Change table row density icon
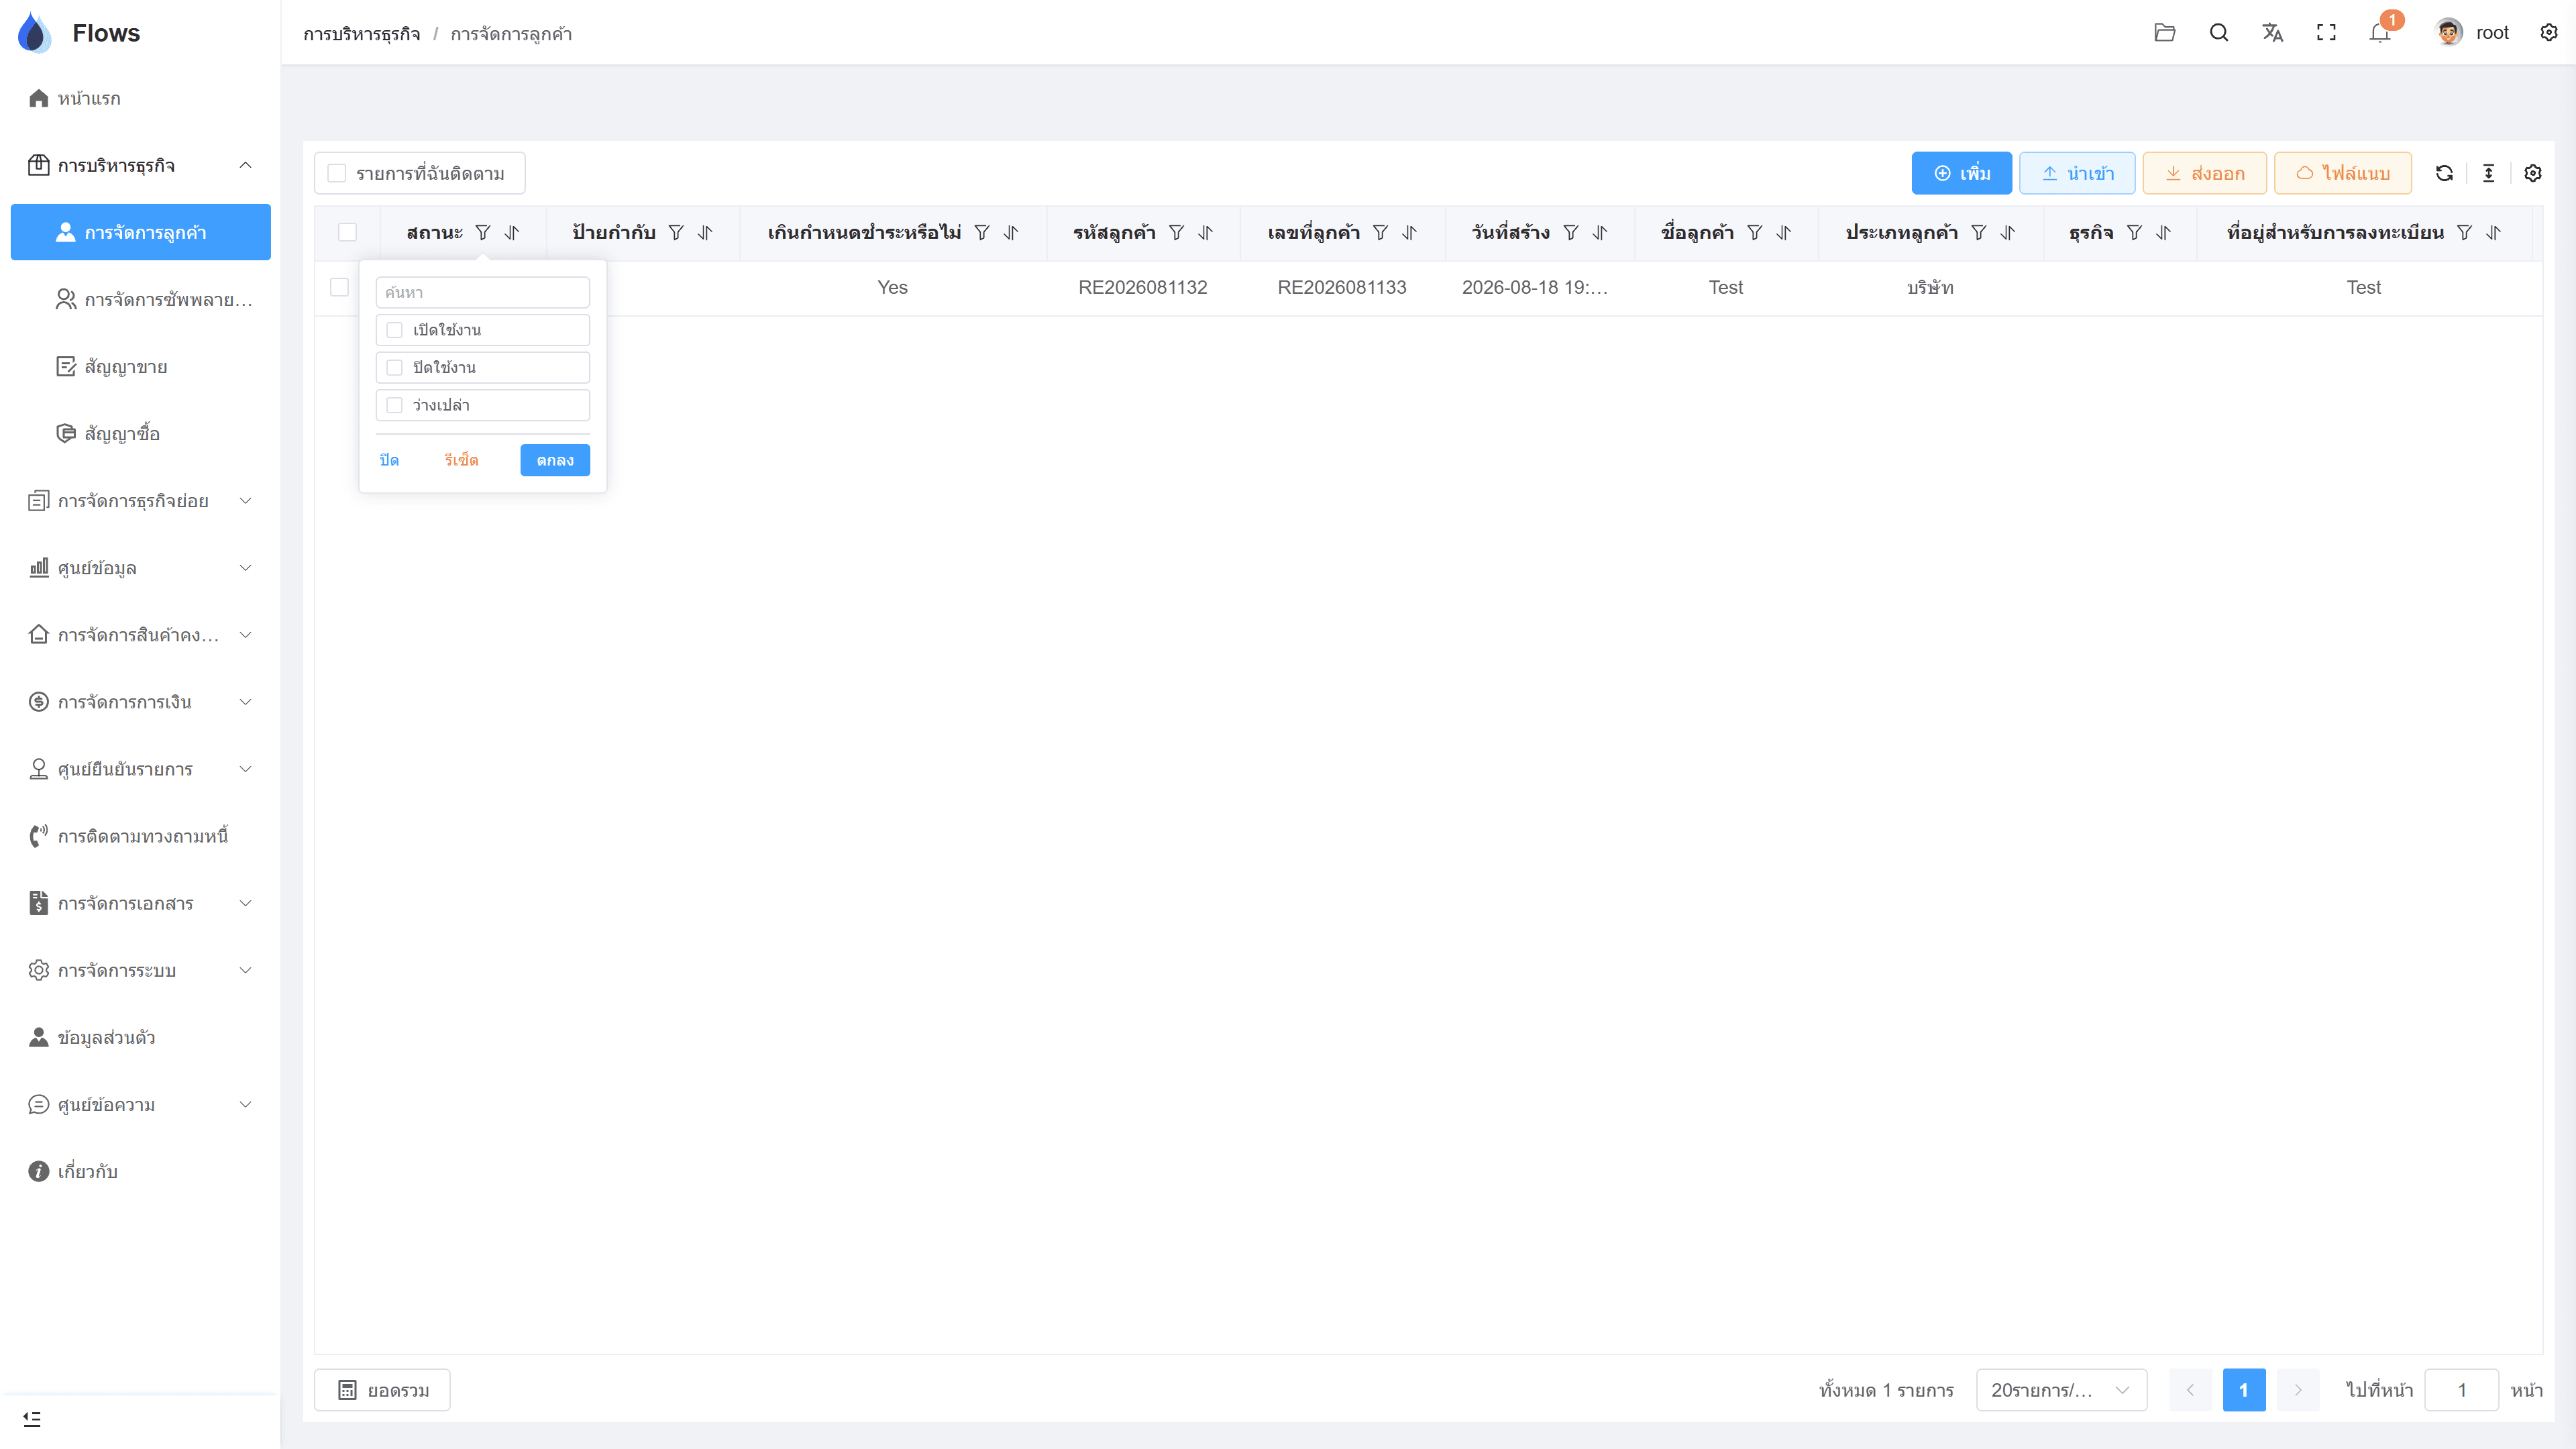Image resolution: width=2576 pixels, height=1449 pixels. click(x=2488, y=173)
